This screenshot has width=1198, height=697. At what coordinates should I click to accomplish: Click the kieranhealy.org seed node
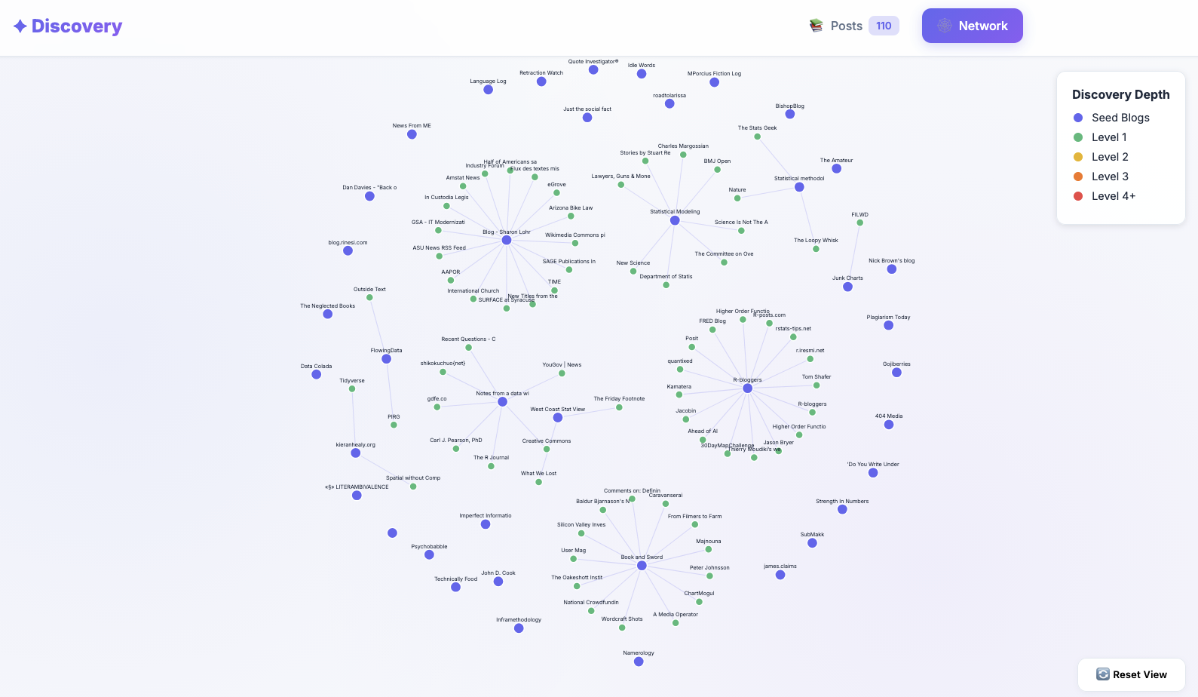(x=356, y=453)
